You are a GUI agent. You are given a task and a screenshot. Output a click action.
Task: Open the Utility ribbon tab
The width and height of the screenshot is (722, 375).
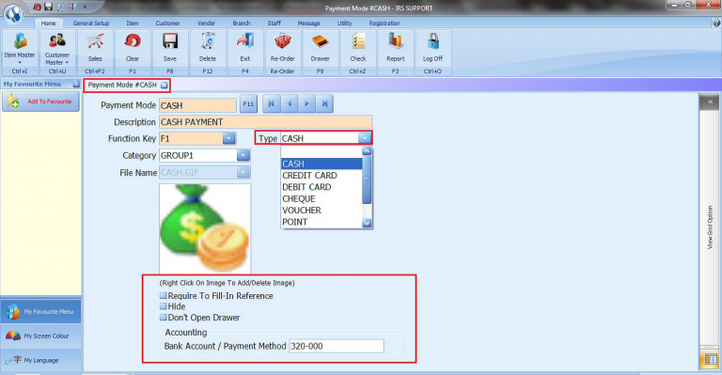344,23
